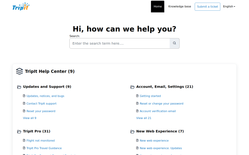
Task: Click the document icon next to Getting started
Action: tap(137, 96)
